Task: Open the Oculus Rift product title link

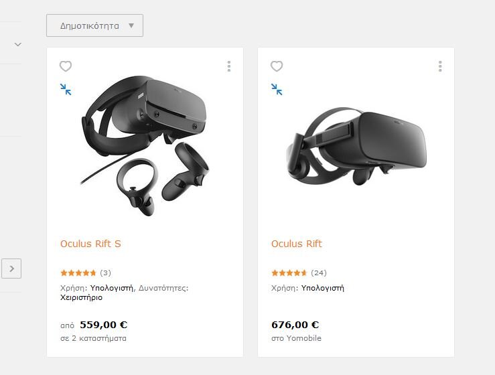Action: coord(297,244)
